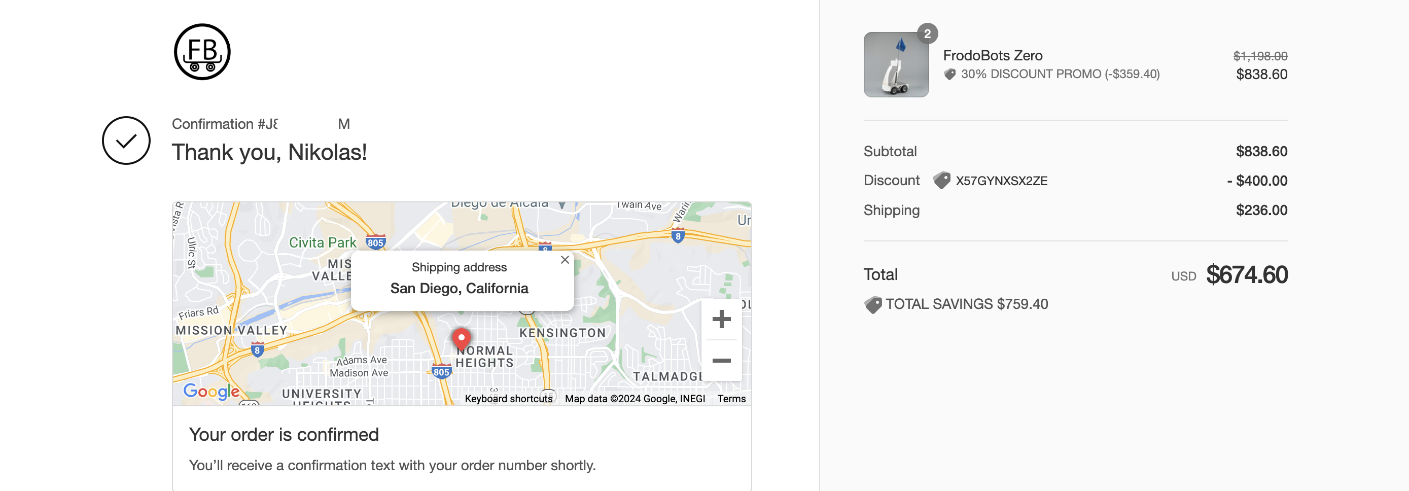Image resolution: width=1409 pixels, height=491 pixels.
Task: Zoom out on the map
Action: (x=721, y=360)
